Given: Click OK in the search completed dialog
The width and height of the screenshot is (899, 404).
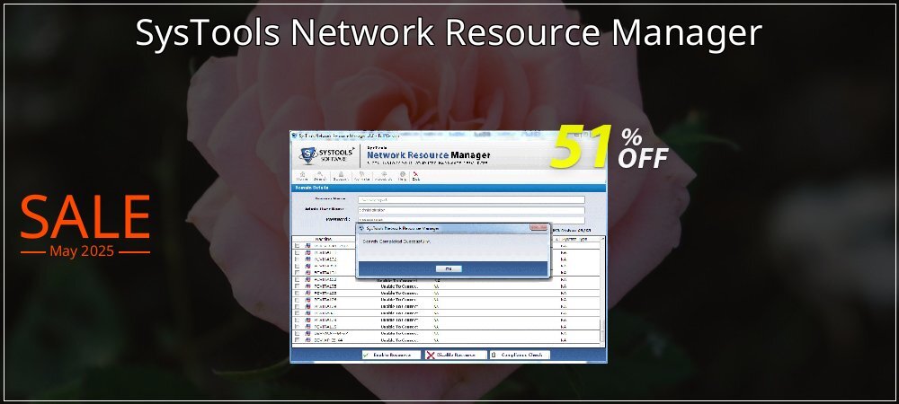Looking at the screenshot, I should [449, 268].
